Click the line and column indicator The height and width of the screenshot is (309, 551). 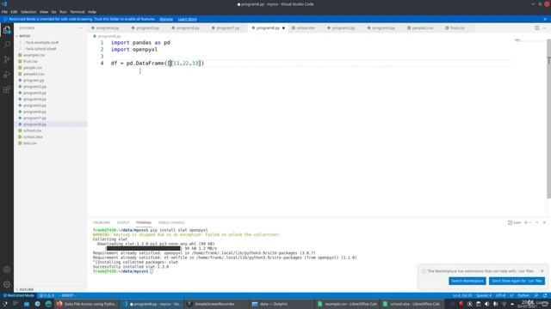click(462, 295)
